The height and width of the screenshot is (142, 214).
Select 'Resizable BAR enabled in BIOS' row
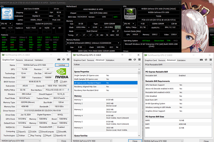tap(178, 92)
